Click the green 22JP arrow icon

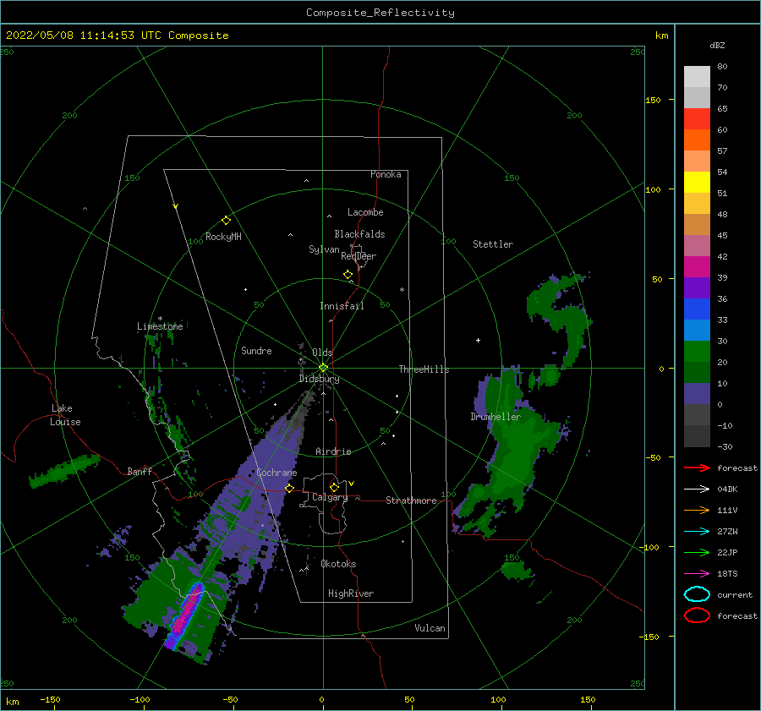tap(697, 552)
